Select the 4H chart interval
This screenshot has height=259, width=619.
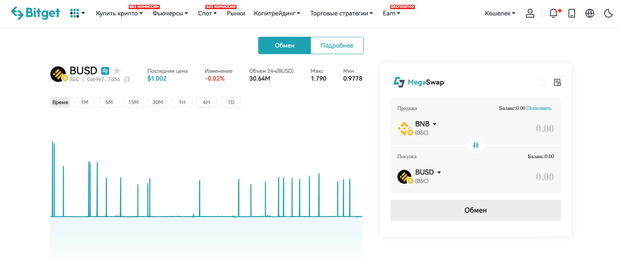(x=206, y=102)
